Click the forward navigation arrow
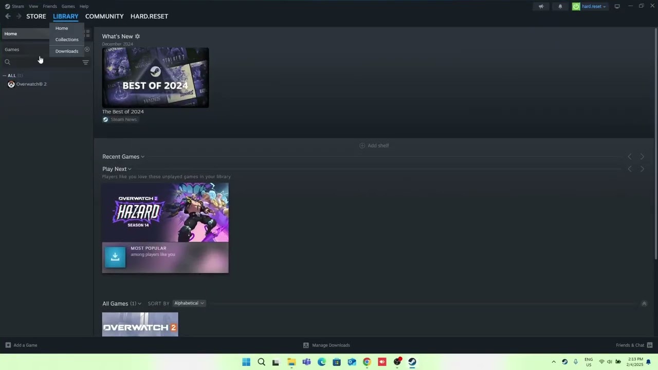Viewport: 658px width, 370px height. (x=19, y=16)
